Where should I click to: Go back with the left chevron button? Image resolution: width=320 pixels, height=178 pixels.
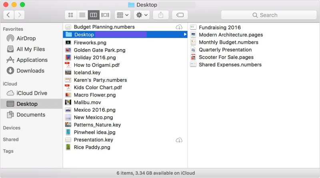[x=8, y=15]
